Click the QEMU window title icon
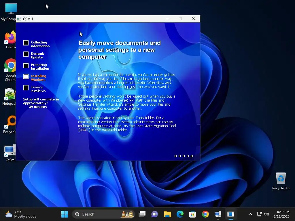This screenshot has width=295, height=221. point(19,19)
